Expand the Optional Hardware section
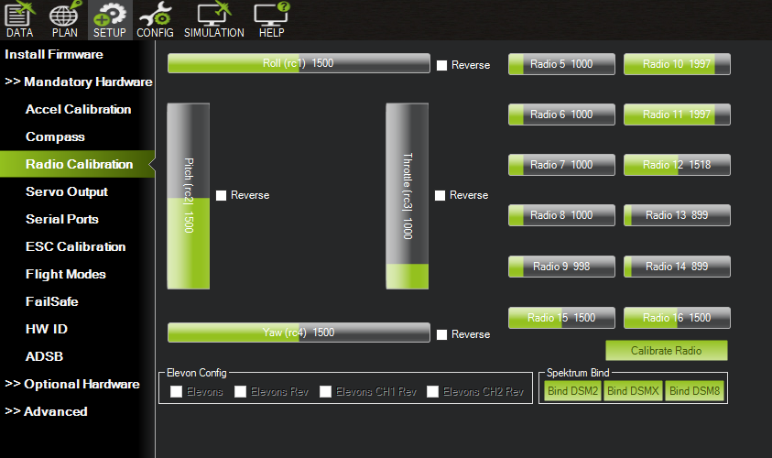 72,384
